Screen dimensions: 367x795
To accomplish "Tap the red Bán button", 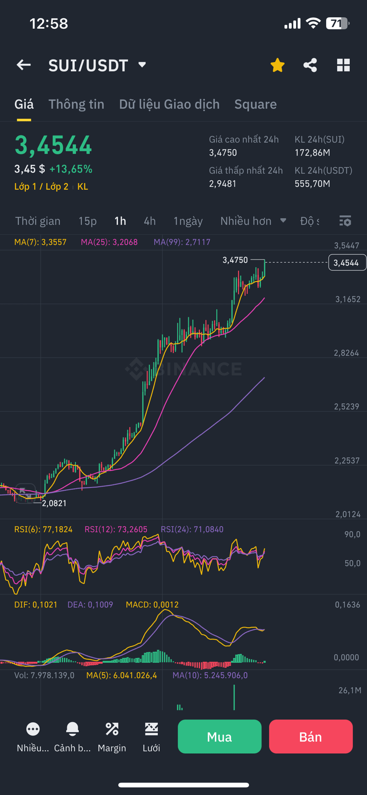I will click(x=311, y=736).
